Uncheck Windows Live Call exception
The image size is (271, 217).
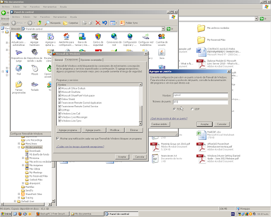(x=59, y=114)
